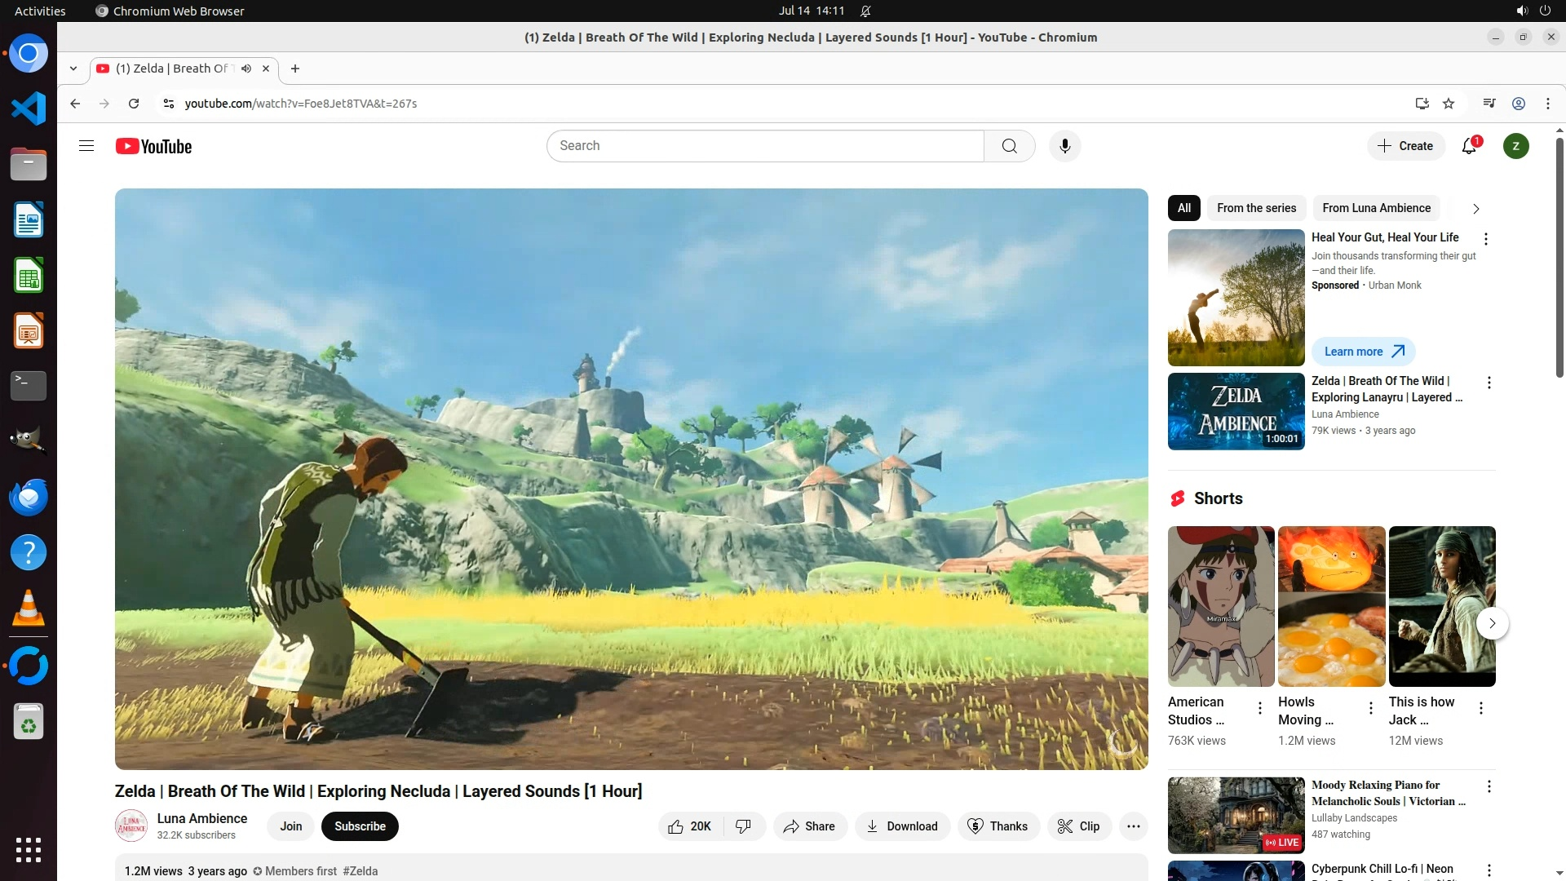Image resolution: width=1566 pixels, height=881 pixels.
Task: Bookmark this page with star icon
Action: (x=1449, y=104)
